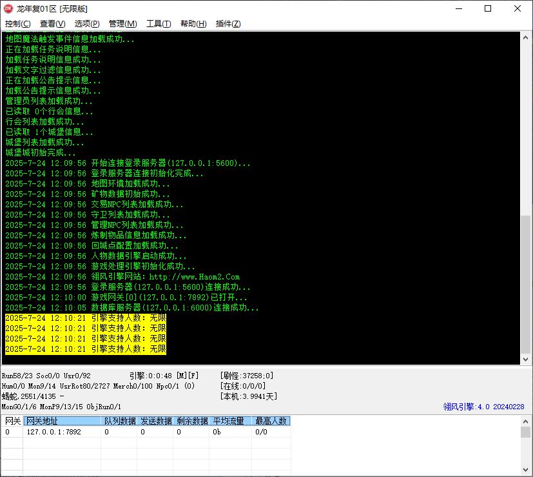
Task: Click the 蝎蛇,2551/4135 status line
Action: coord(33,396)
